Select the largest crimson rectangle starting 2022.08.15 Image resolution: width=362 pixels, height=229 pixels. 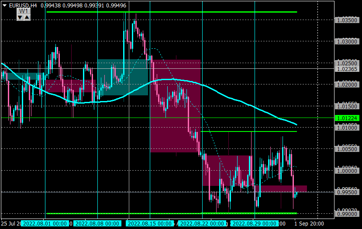175,106
